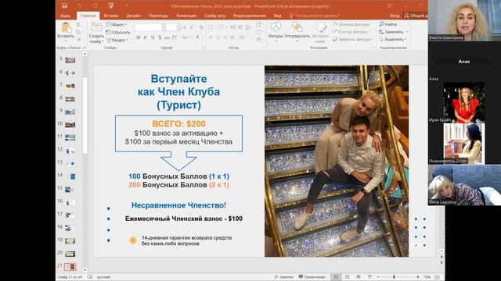This screenshot has width=501, height=281.
Task: Open Эффекты фигуры shape effects dropdown
Action: 352,39
